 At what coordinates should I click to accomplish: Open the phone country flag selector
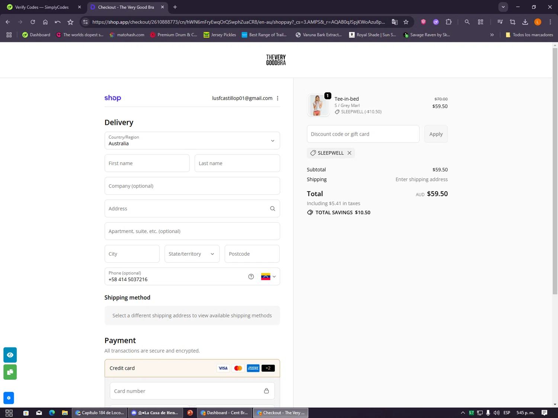tap(268, 276)
